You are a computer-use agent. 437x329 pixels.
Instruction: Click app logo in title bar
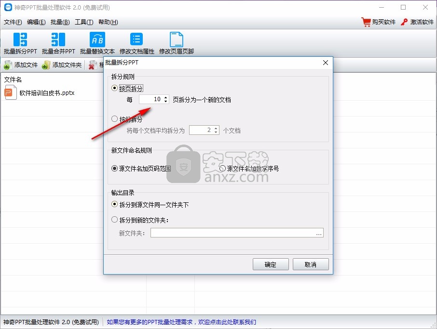pos(8,7)
